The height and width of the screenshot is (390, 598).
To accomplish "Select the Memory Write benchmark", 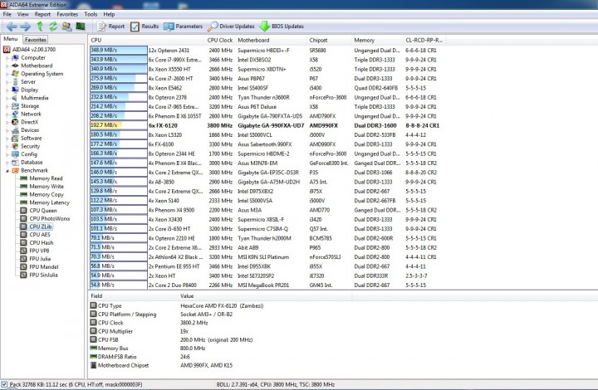I will click(x=47, y=186).
